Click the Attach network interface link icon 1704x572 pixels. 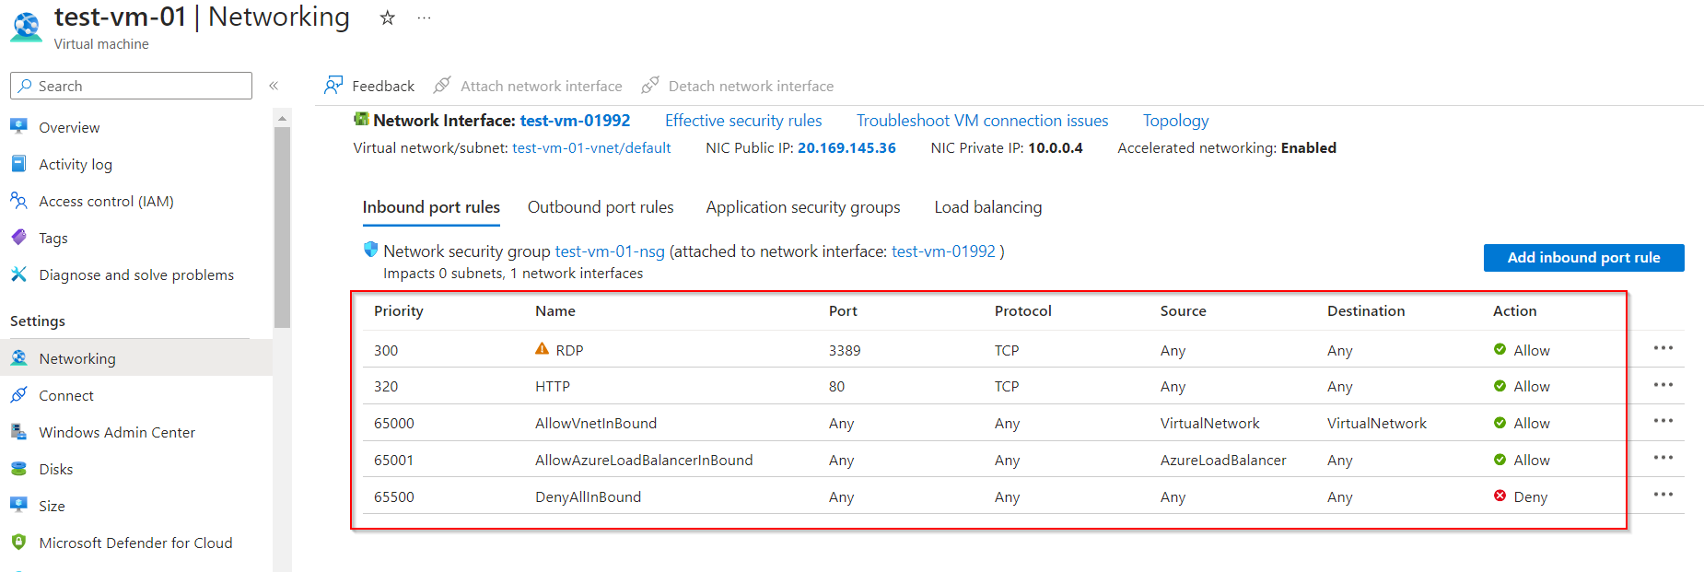(442, 85)
